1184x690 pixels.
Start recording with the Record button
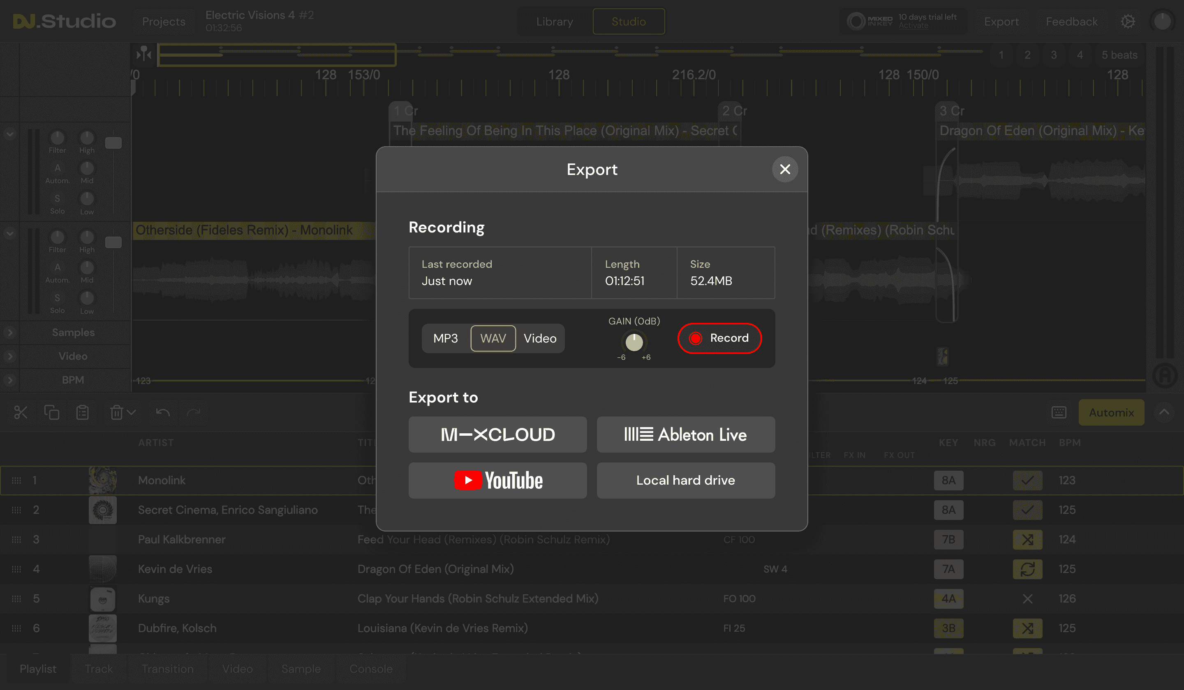click(x=719, y=338)
